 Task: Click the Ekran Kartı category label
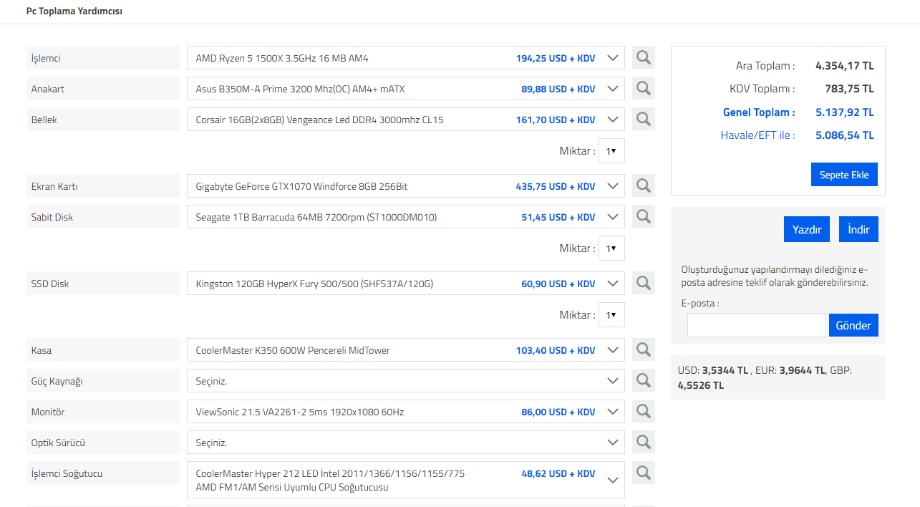pyautogui.click(x=102, y=186)
